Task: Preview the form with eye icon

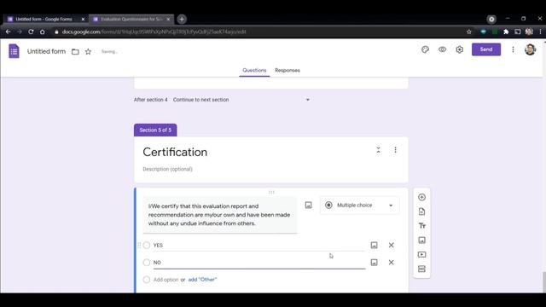Action: pos(442,49)
